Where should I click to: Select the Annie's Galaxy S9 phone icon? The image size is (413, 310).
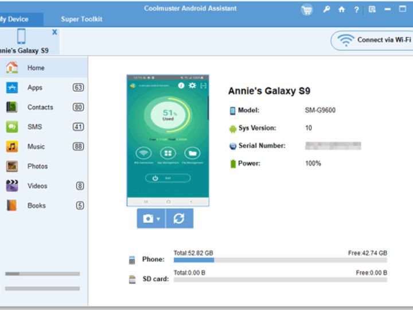[21, 36]
